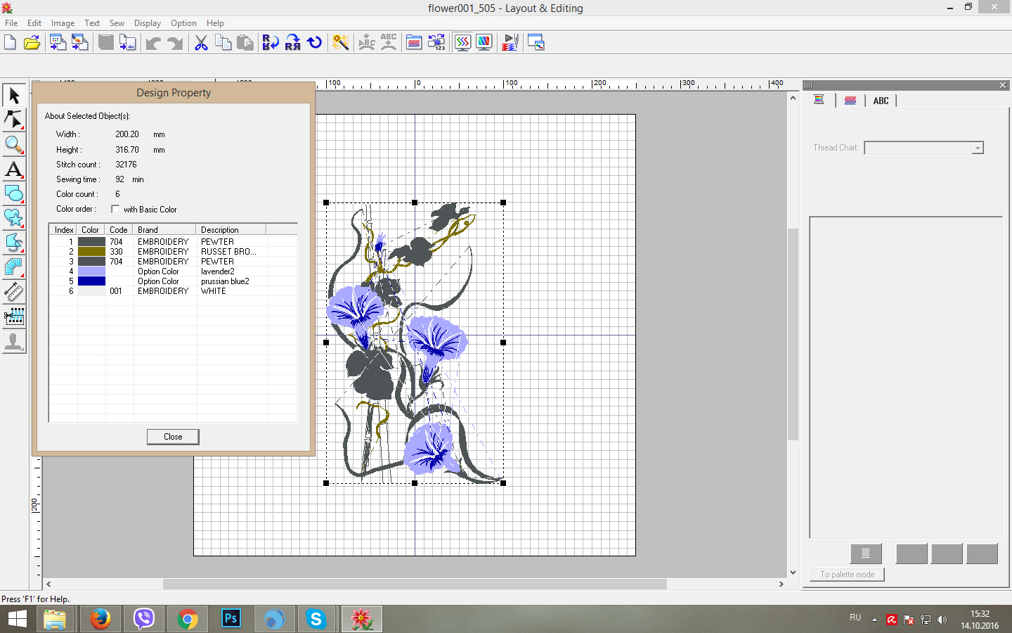
Task: Select the heart and star shapes tool
Action: 14,218
